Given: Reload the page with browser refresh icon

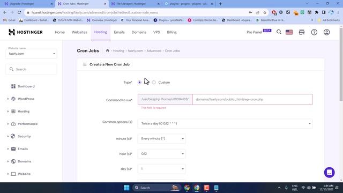Looking at the screenshot, I should (x=19, y=12).
